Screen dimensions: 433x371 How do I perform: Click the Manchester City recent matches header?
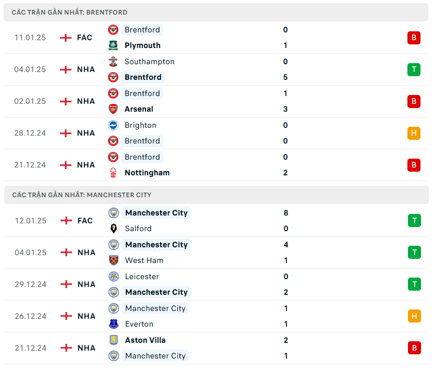point(81,195)
